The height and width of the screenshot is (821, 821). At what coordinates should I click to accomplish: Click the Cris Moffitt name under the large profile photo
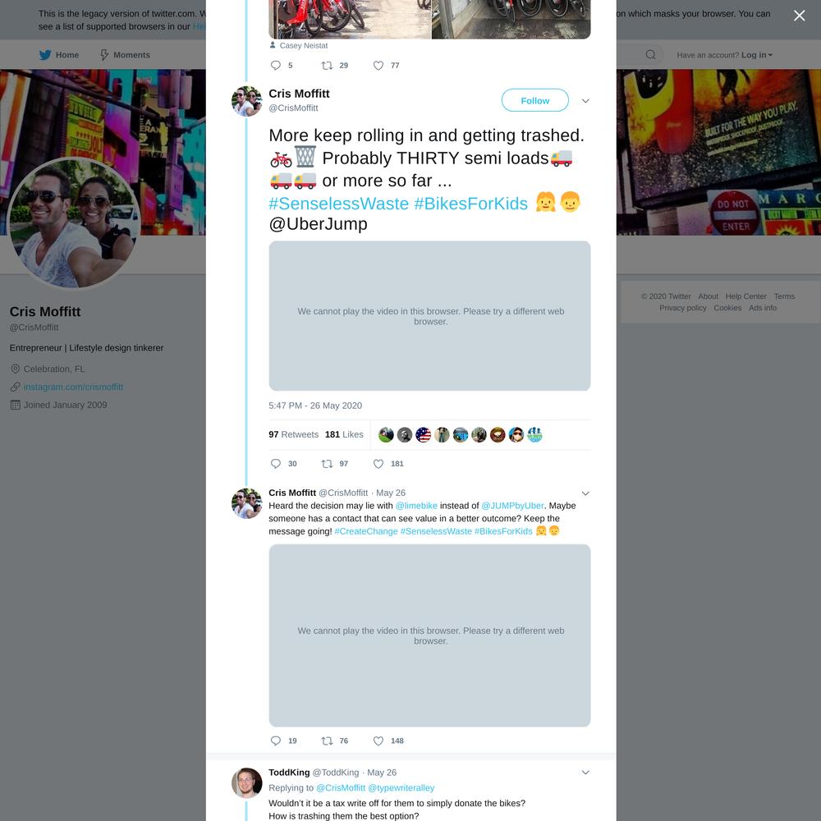[45, 311]
